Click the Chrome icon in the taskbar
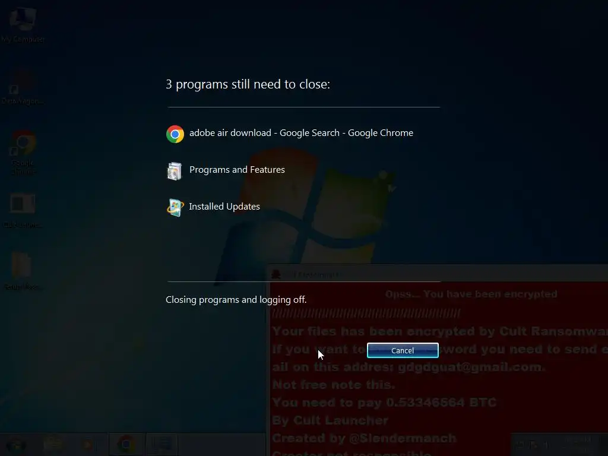This screenshot has width=608, height=456. pyautogui.click(x=126, y=444)
